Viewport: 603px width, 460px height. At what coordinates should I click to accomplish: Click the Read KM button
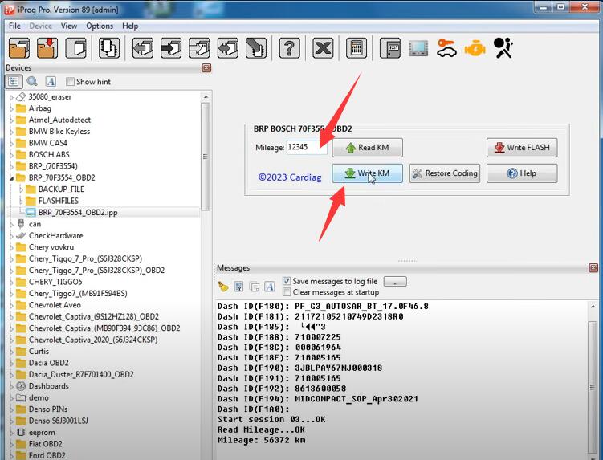point(367,147)
